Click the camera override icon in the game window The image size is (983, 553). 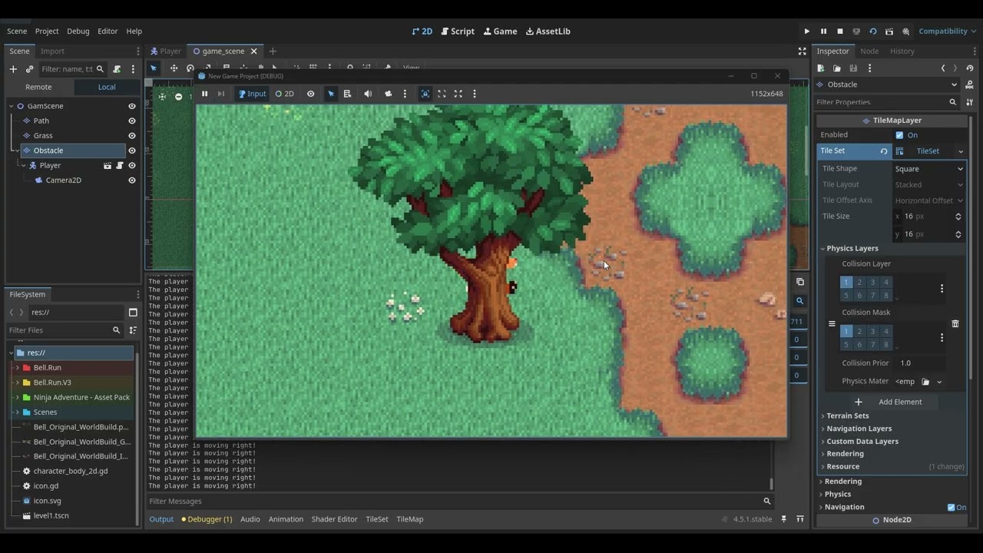[388, 94]
